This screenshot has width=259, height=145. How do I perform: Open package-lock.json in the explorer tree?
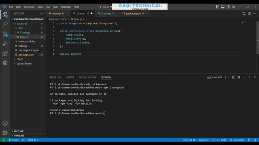[x=28, y=50]
